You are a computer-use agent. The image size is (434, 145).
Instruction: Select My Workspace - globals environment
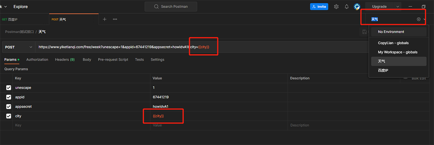click(x=399, y=52)
